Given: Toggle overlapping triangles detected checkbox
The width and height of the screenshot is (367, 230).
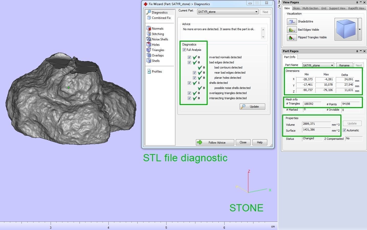Looking at the screenshot, I should point(189,93).
